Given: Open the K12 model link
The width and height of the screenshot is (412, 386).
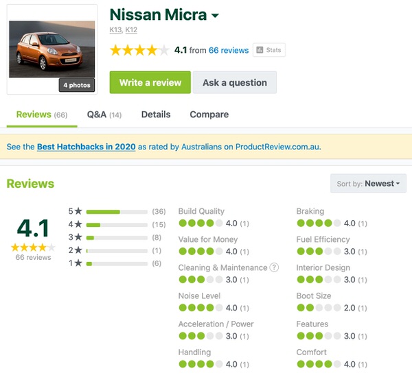Looking at the screenshot, I should (131, 29).
